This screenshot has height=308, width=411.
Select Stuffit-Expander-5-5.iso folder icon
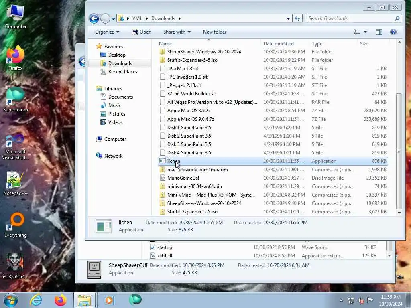(163, 60)
